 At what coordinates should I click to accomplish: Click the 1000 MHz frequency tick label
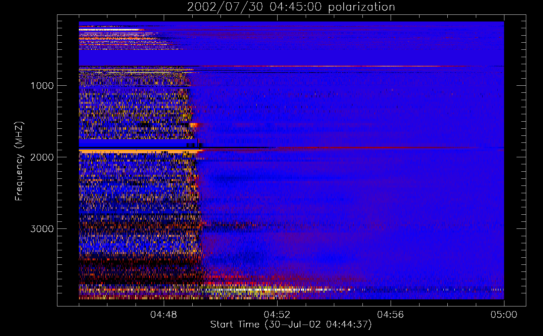(x=42, y=86)
